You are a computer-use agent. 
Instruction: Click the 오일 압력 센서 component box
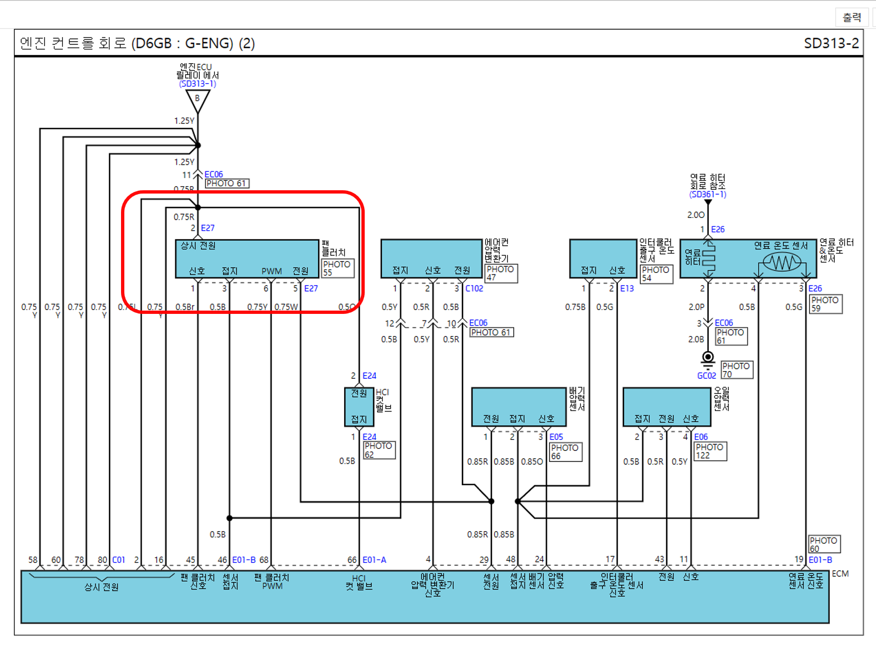click(x=667, y=407)
